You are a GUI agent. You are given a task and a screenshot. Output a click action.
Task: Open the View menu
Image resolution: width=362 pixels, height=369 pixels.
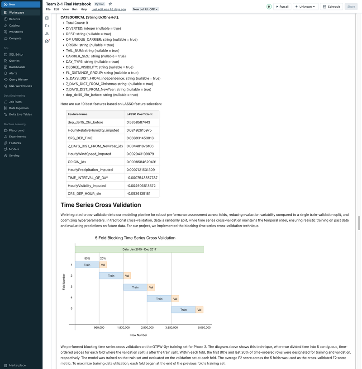[x=65, y=9]
